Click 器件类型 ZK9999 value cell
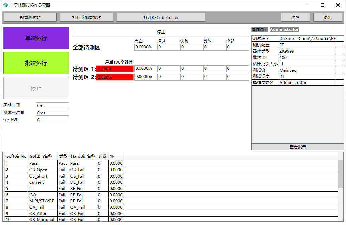 coord(307,51)
